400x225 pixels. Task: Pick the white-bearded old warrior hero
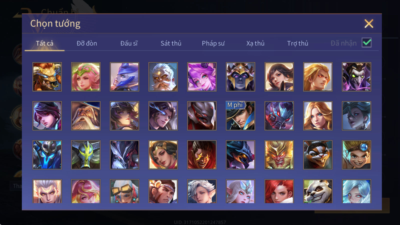point(163,77)
